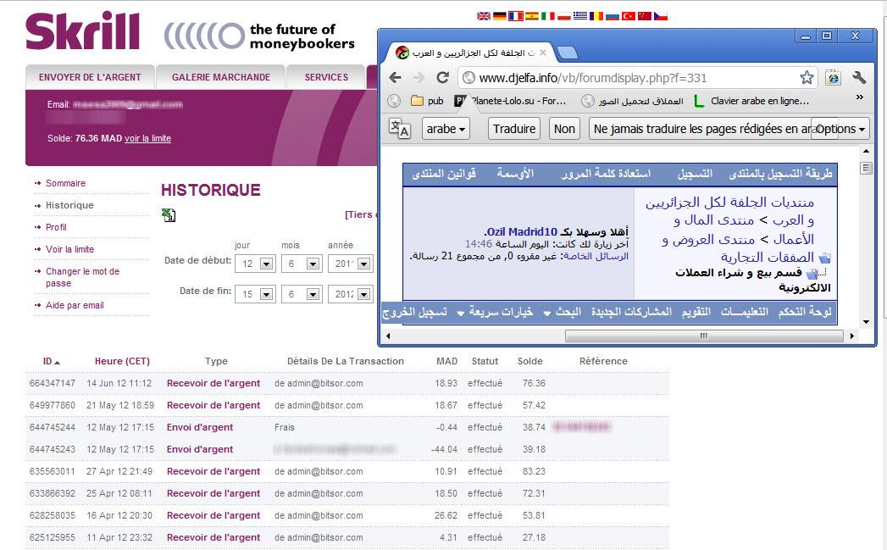Image resolution: width=887 pixels, height=550 pixels.
Task: Open a new tab in the browser
Action: 568,53
